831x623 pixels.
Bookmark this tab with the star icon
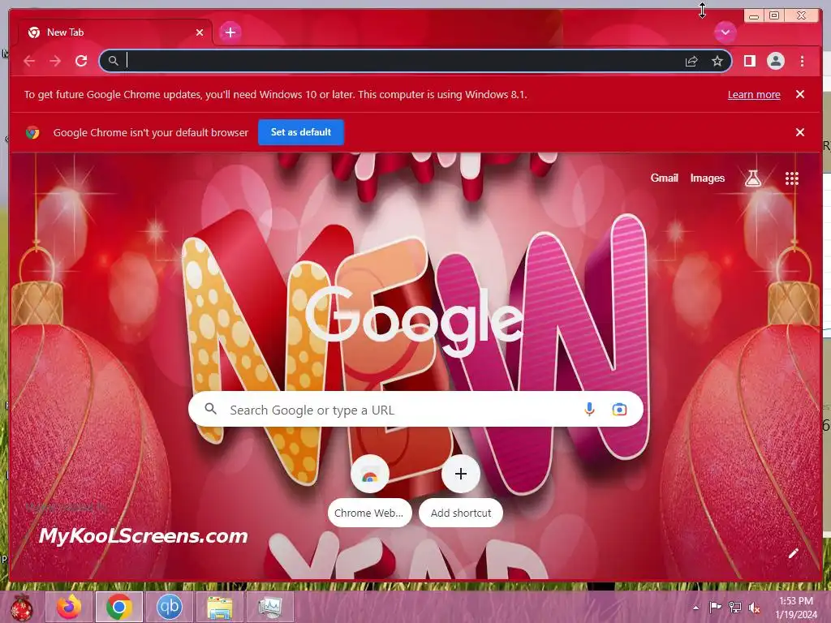pos(717,61)
